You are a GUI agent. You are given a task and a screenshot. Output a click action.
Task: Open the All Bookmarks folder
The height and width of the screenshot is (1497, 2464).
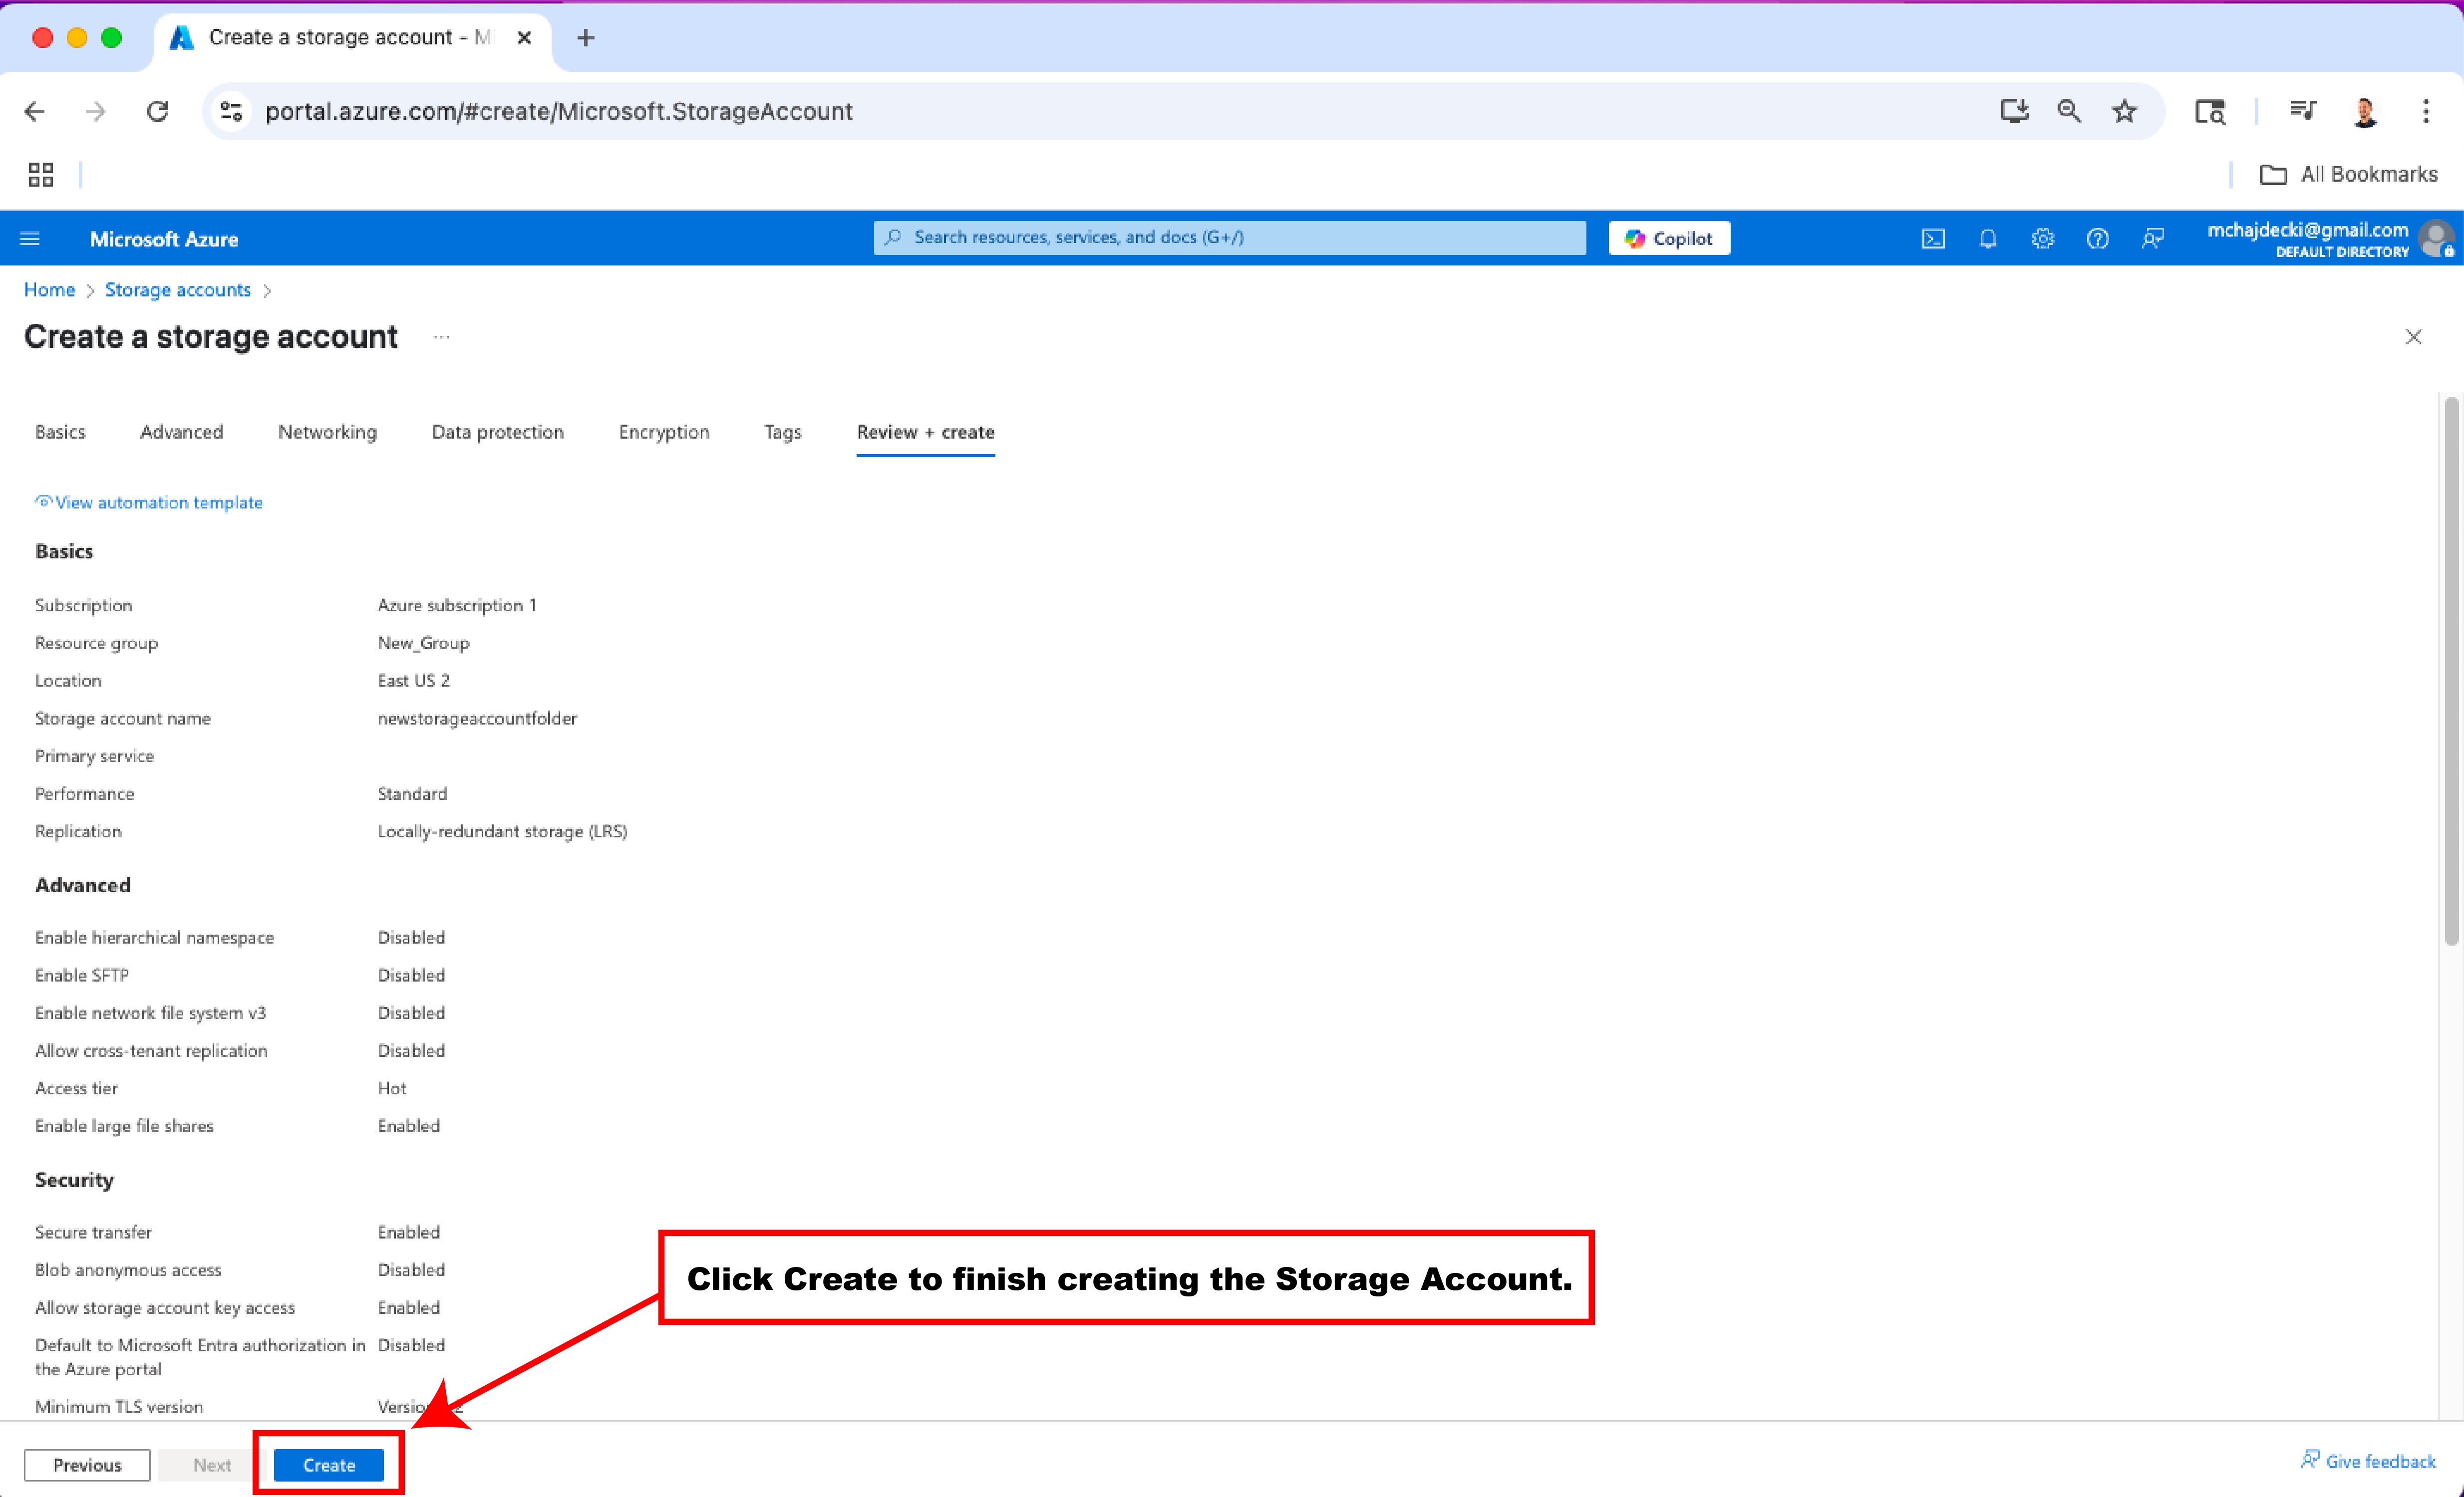coord(2348,175)
